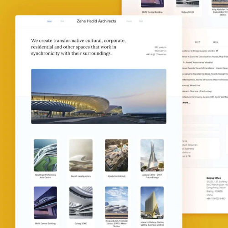Open the Bee'ah Headquarters project thumbnail
This screenshot has height=228, width=228.
click(81, 155)
